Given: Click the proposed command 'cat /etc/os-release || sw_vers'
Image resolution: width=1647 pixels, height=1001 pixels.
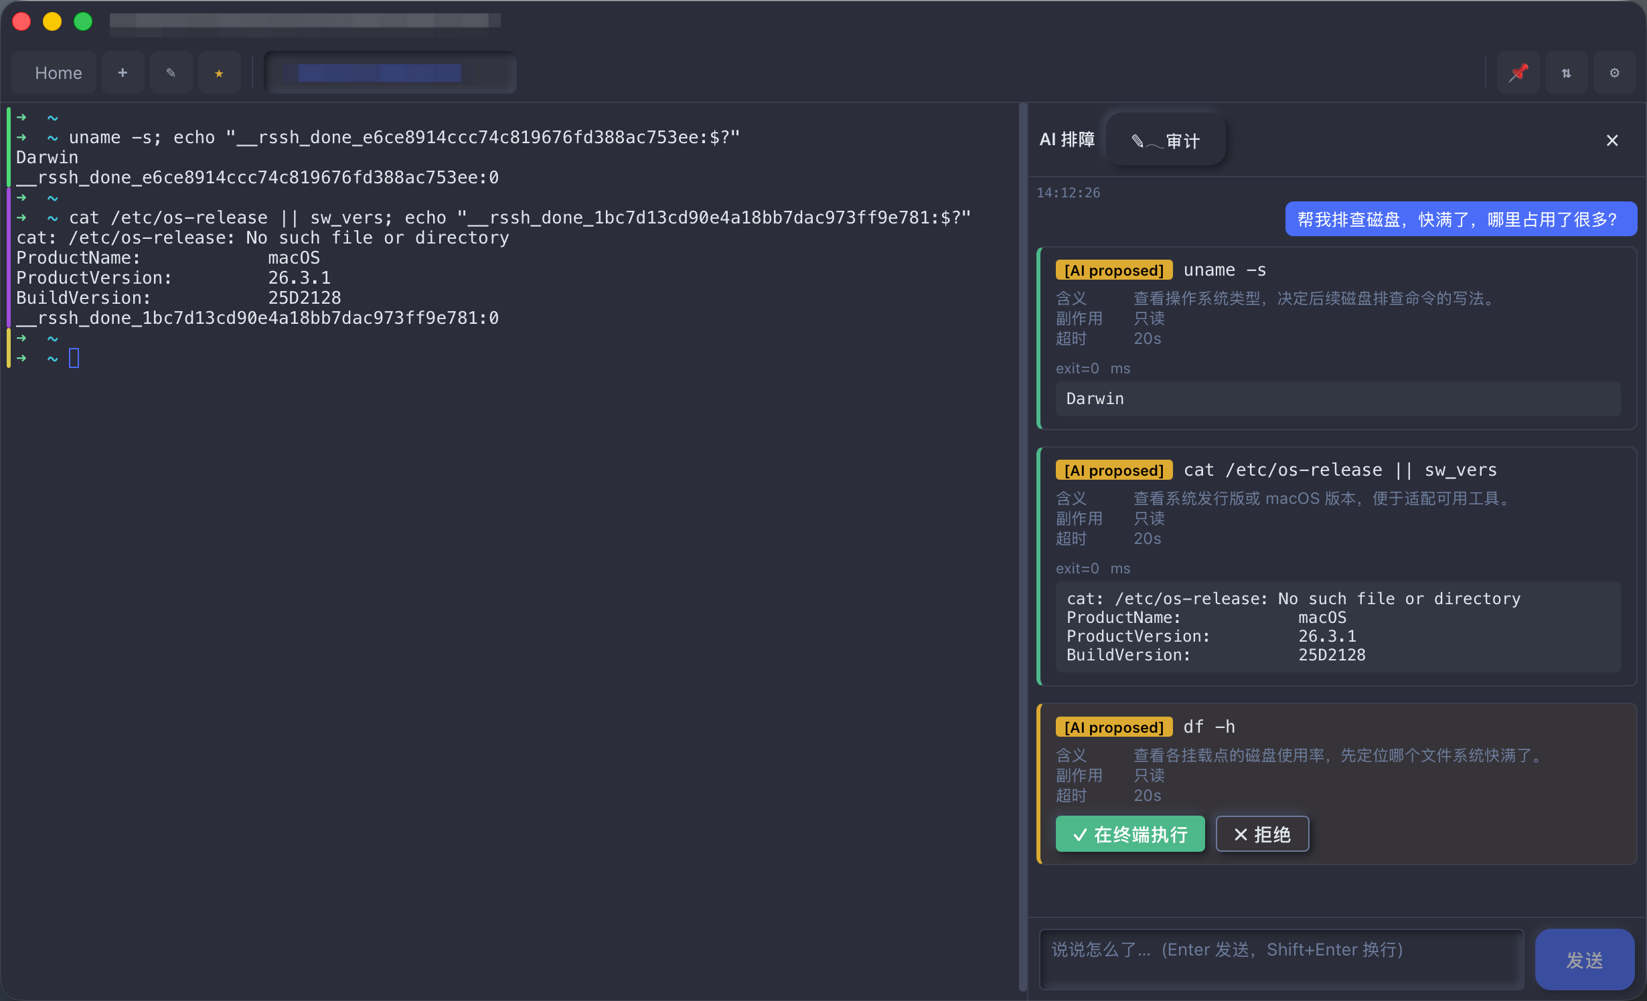Looking at the screenshot, I should (1340, 470).
